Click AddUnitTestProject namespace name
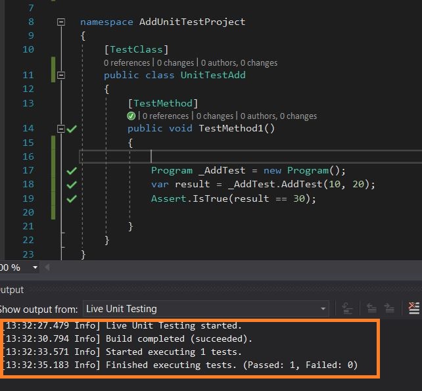This screenshot has height=391, width=422. click(x=192, y=22)
